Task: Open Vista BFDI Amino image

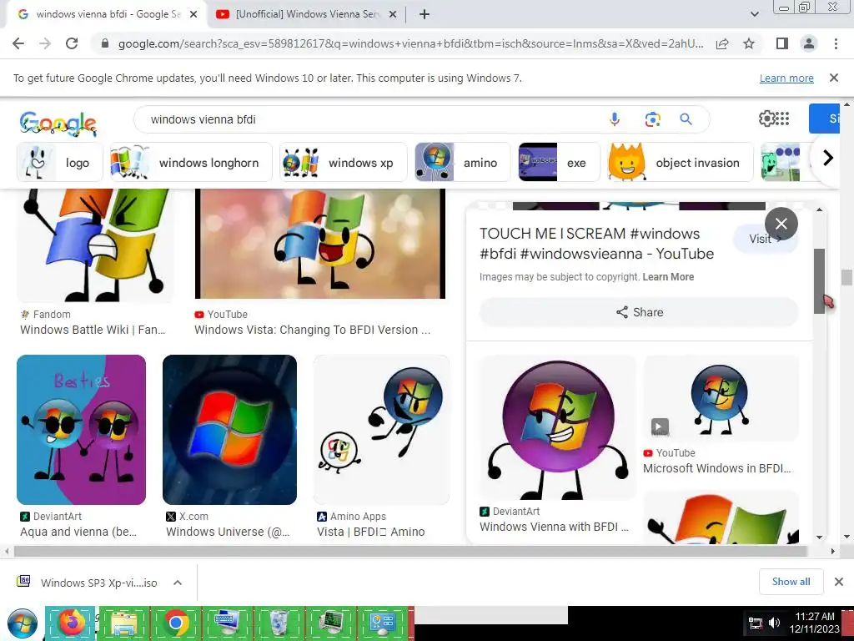Action: [x=381, y=430]
